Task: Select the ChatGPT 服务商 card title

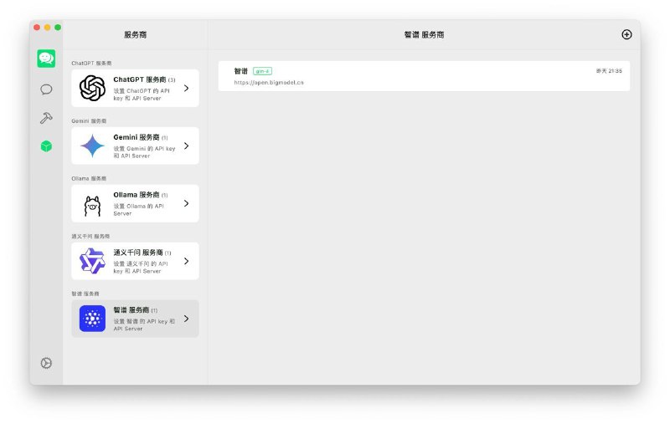Action: [x=140, y=79]
